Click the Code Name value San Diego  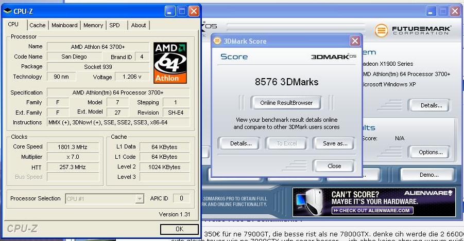74,57
